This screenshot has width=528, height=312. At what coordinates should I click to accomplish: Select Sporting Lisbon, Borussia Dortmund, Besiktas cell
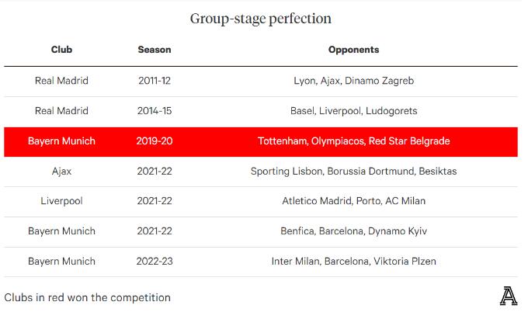(353, 172)
